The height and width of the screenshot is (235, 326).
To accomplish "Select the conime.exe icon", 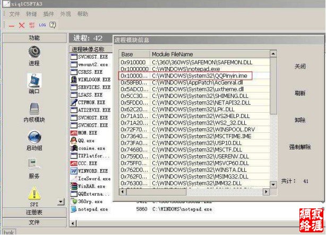I will click(74, 148).
